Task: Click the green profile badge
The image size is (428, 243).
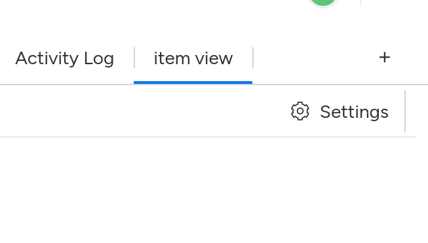Action: coord(323,2)
